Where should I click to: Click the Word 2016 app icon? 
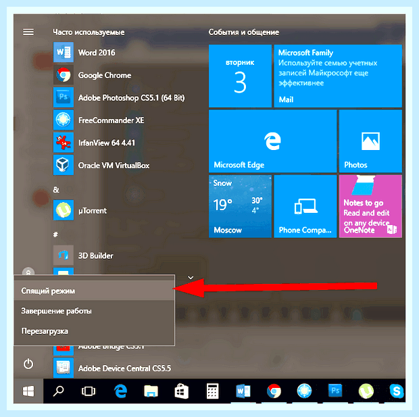pos(64,52)
